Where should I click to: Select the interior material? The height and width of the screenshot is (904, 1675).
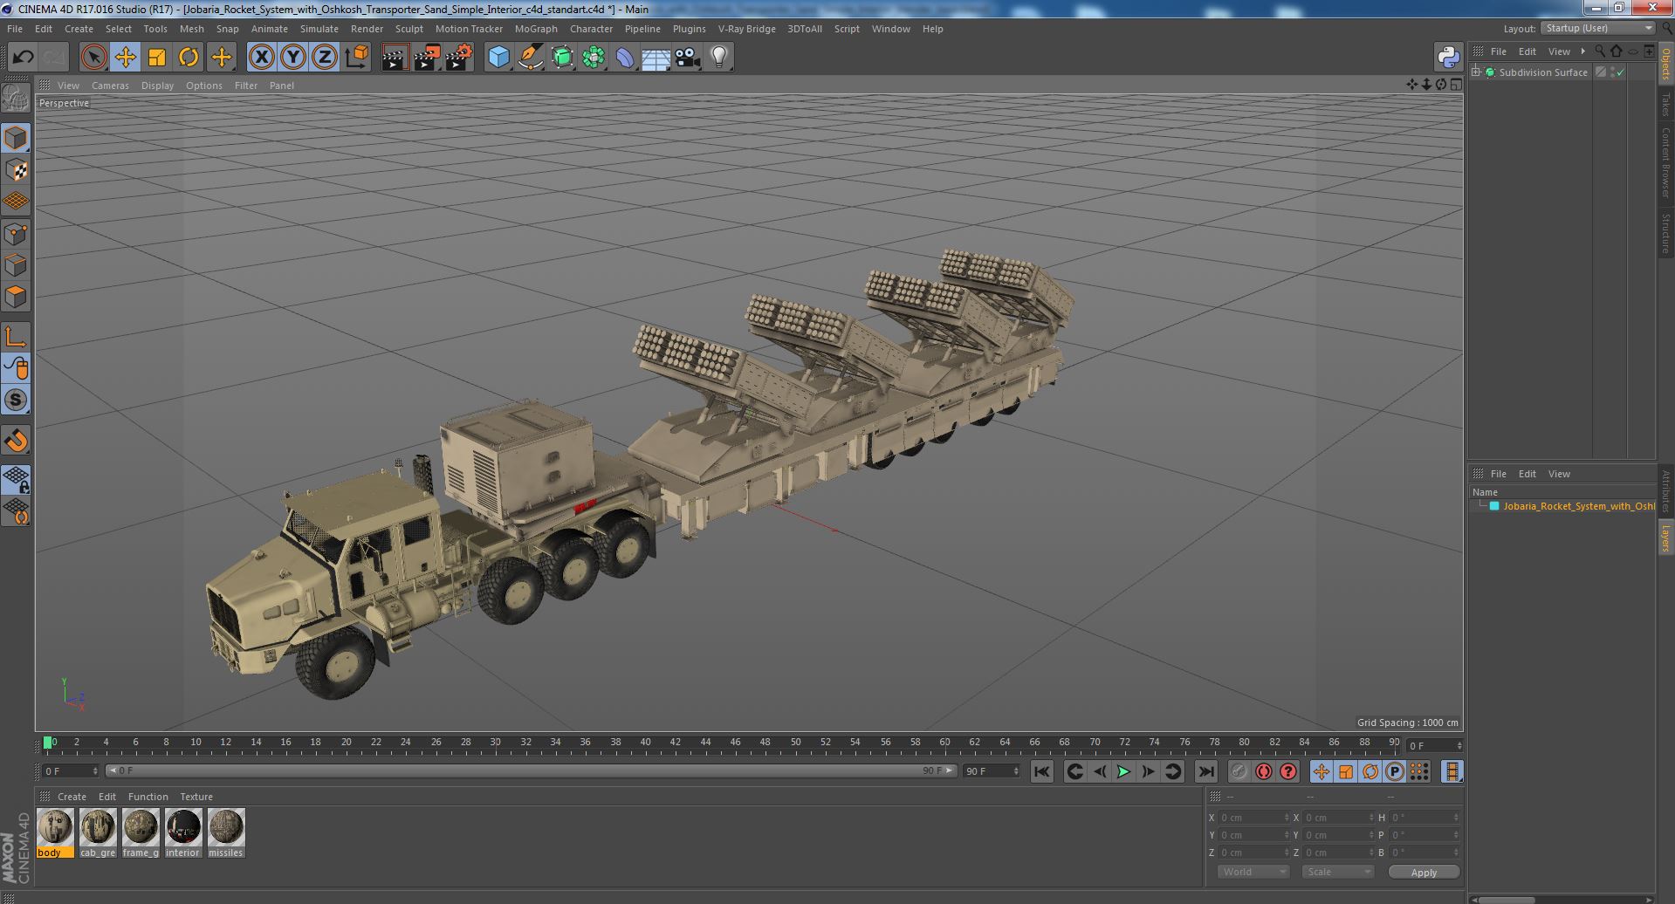click(x=183, y=833)
